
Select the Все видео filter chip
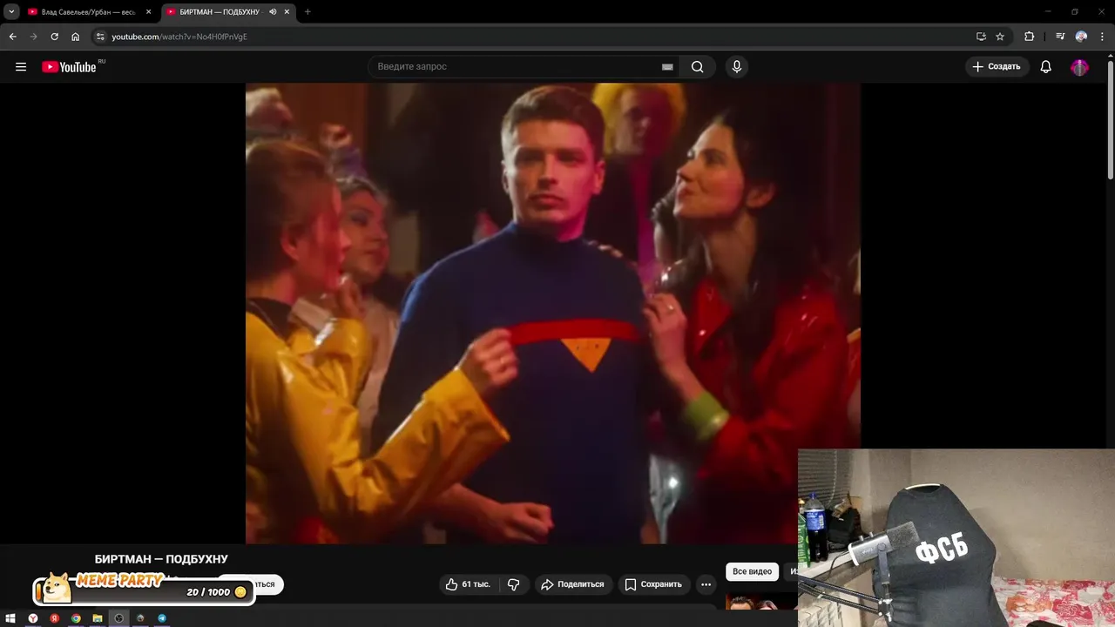point(752,571)
